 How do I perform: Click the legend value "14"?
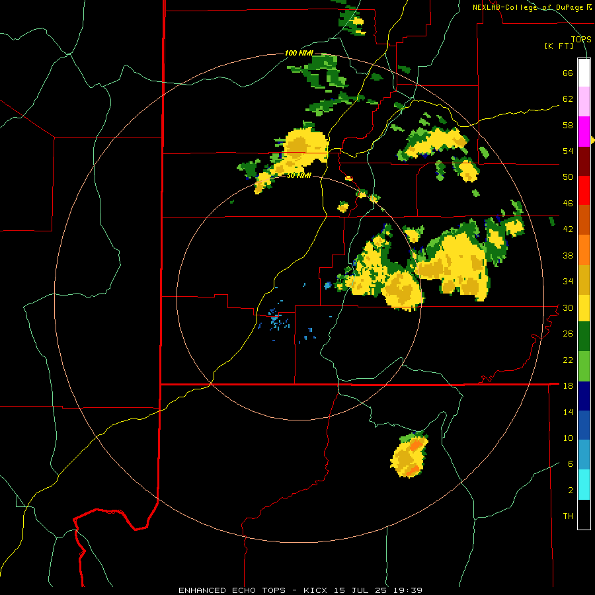568,412
